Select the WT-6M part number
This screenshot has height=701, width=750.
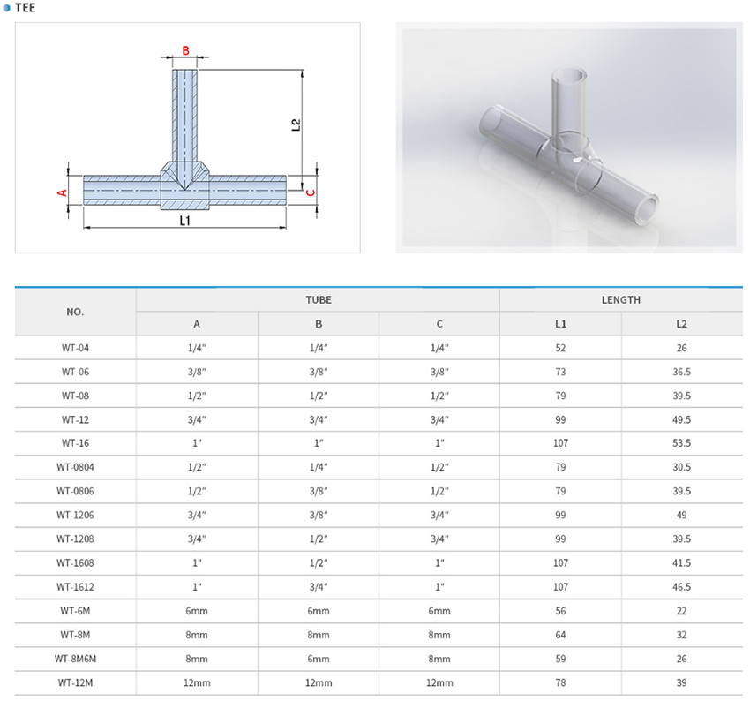(x=75, y=611)
